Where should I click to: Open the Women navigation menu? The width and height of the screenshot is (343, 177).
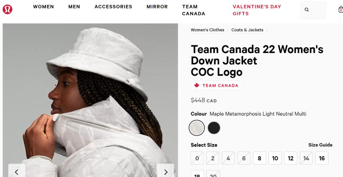(44, 7)
